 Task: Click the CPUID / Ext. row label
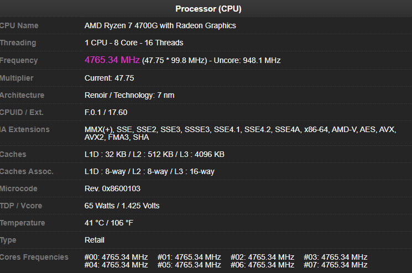tap(22, 112)
